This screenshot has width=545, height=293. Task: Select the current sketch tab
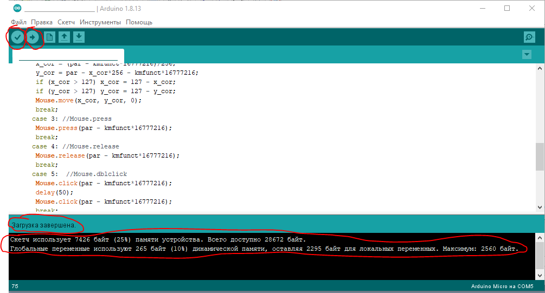click(x=68, y=56)
